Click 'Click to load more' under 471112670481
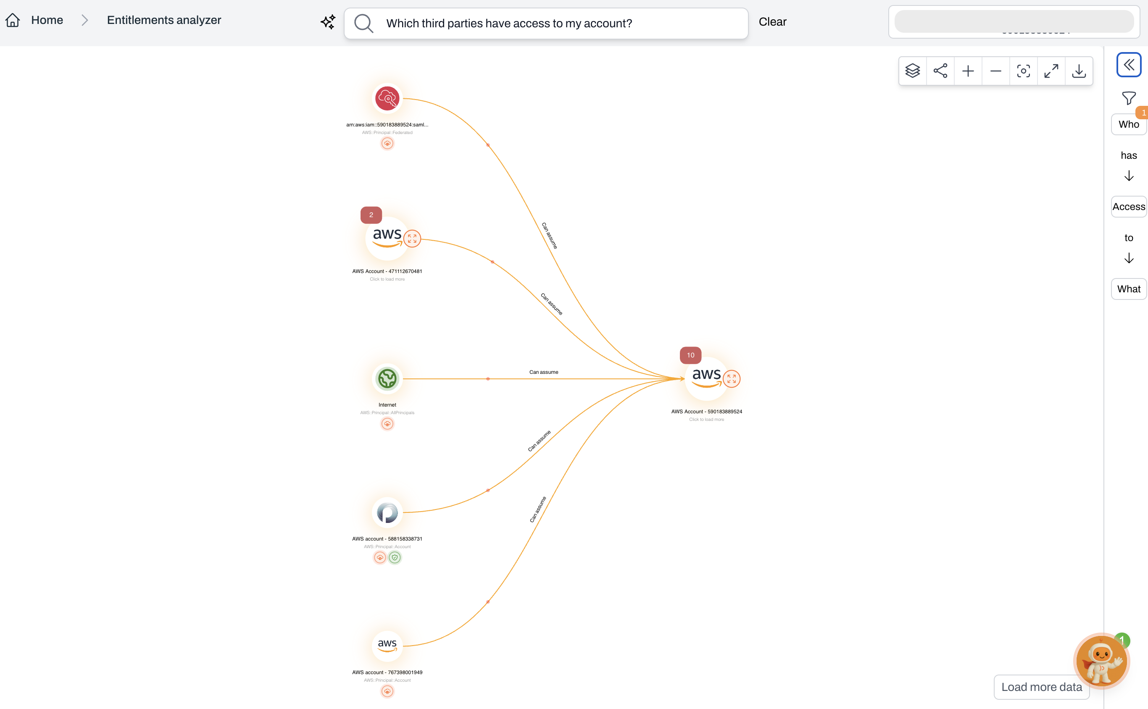Screen dimensions: 1148x709 click(x=387, y=279)
